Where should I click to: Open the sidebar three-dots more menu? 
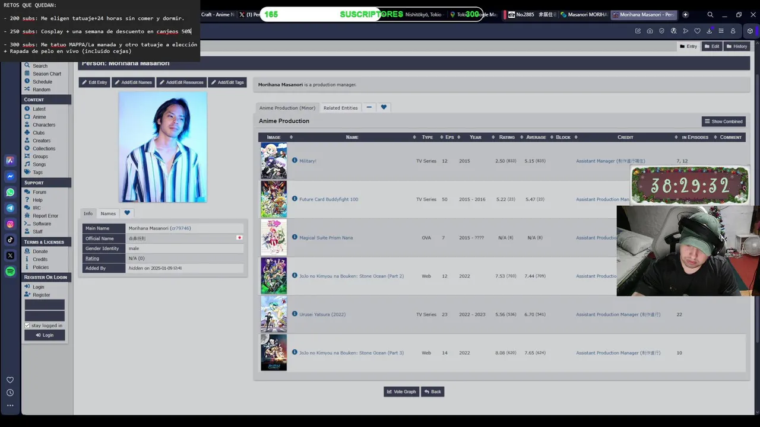click(10, 406)
